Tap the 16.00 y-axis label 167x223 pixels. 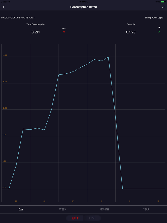(5, 82)
